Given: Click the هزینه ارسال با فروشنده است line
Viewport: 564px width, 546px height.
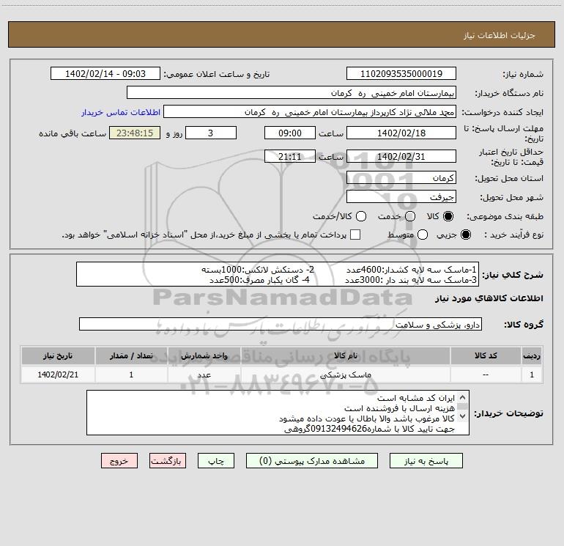Looking at the screenshot, I should [x=399, y=408].
